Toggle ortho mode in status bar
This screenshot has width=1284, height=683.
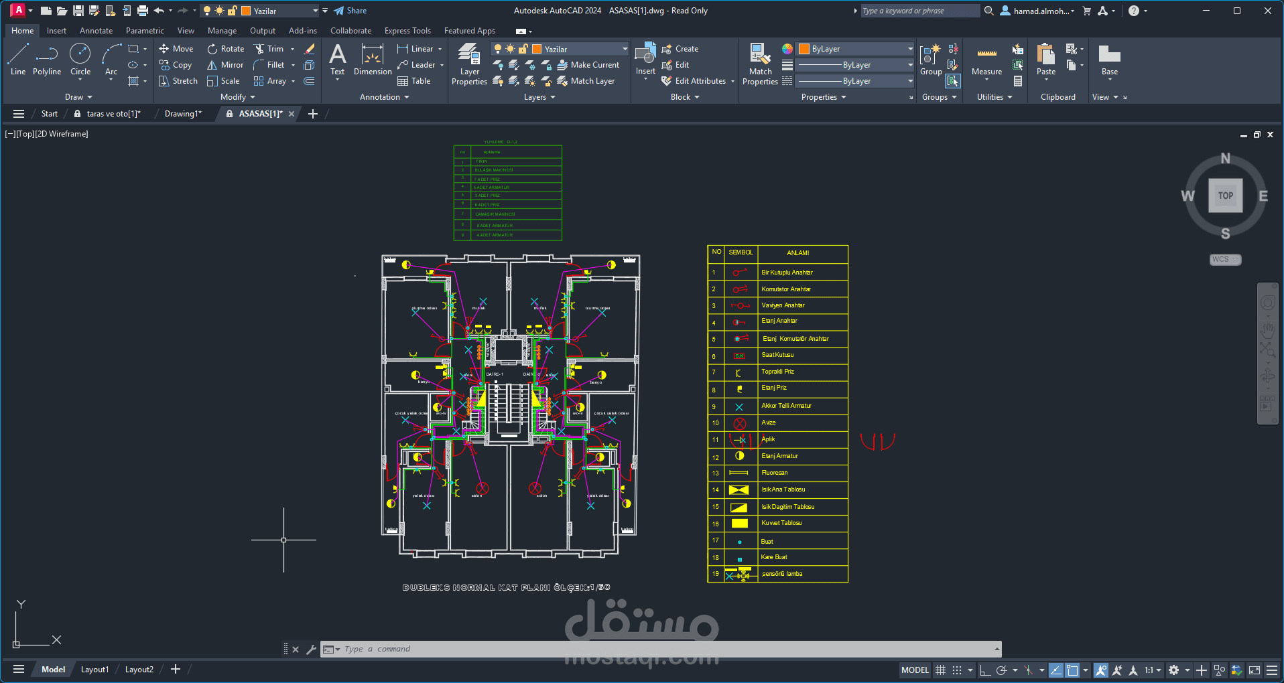(x=984, y=670)
